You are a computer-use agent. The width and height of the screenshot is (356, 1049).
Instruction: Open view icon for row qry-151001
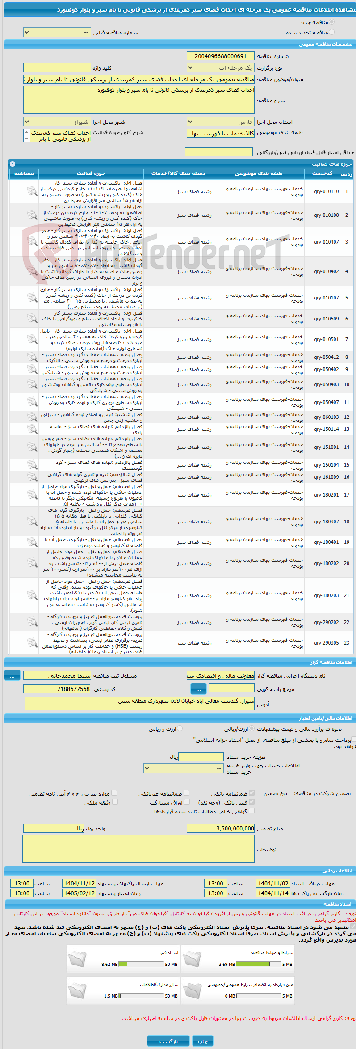tap(32, 447)
